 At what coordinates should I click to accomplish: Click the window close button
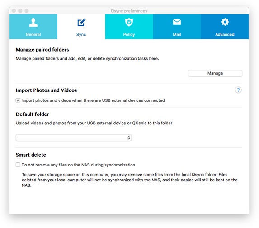pos(14,11)
